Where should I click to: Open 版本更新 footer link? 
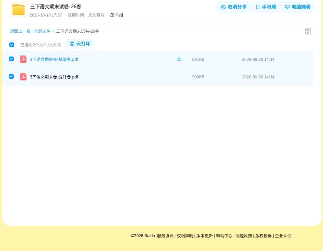coord(204,236)
